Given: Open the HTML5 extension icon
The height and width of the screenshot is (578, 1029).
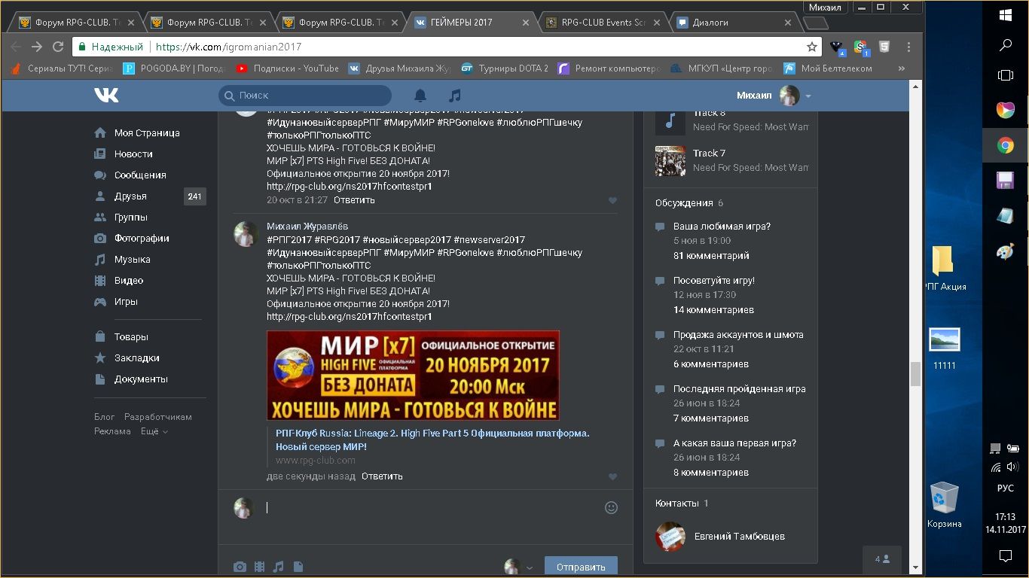Looking at the screenshot, I should 884,47.
